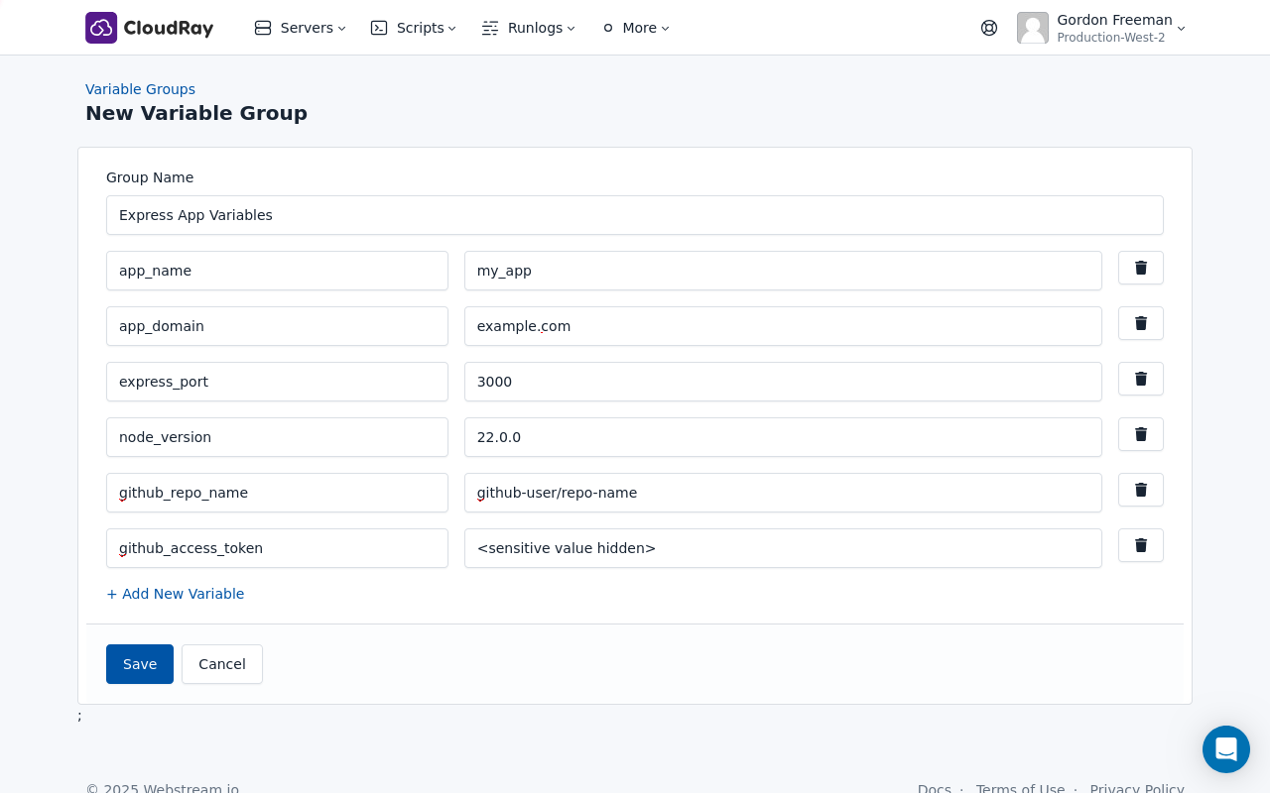The height and width of the screenshot is (793, 1270).
Task: Go back to Variable Groups
Action: [x=140, y=89]
